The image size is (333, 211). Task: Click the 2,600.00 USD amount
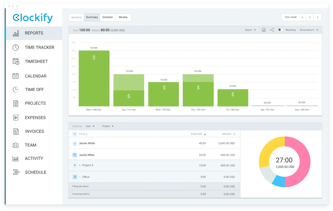click(226, 143)
